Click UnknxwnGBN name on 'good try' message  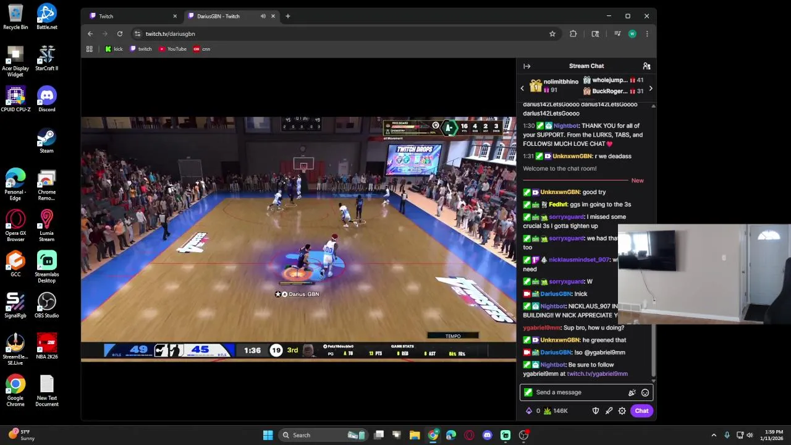click(560, 192)
